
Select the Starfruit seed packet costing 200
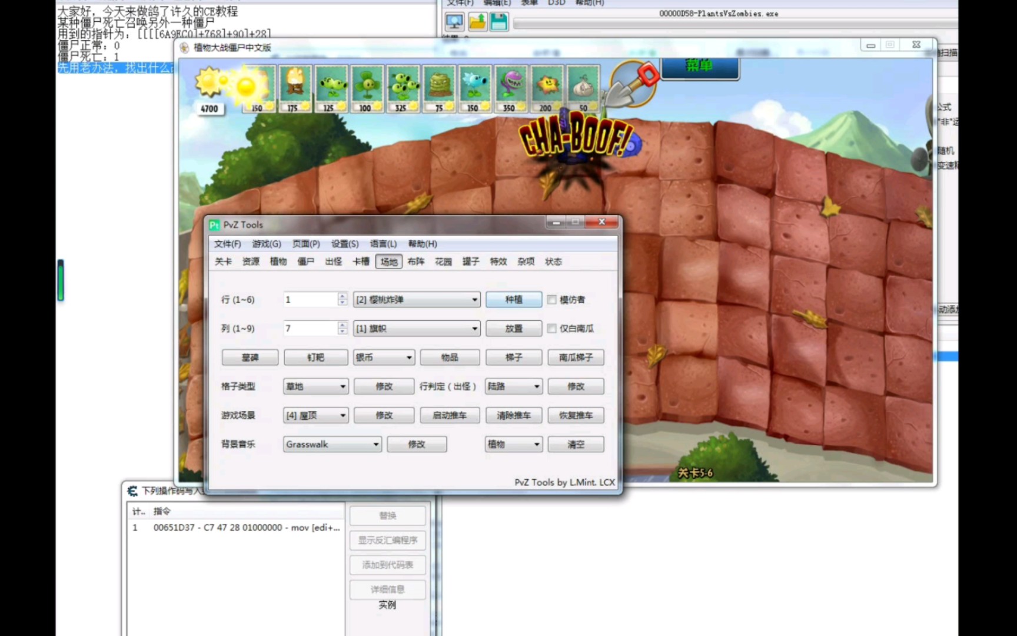pyautogui.click(x=547, y=88)
